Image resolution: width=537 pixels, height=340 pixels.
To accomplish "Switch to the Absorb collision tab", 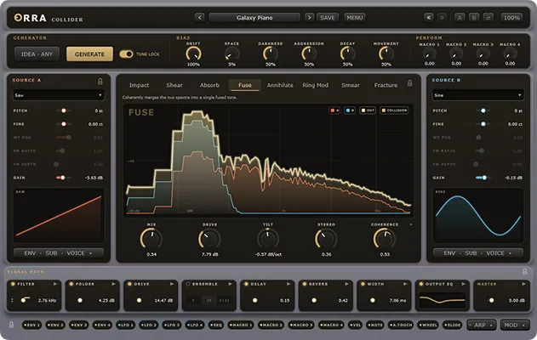I will point(209,85).
